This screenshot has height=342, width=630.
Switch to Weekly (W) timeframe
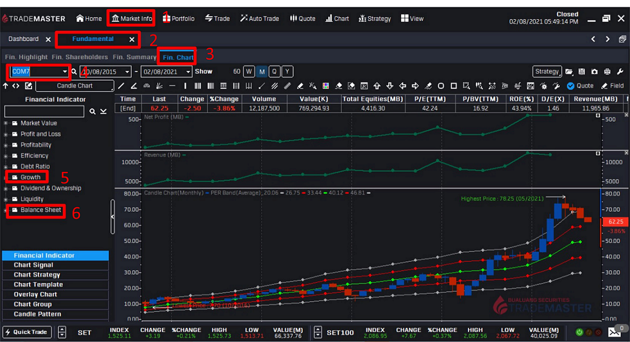(249, 72)
